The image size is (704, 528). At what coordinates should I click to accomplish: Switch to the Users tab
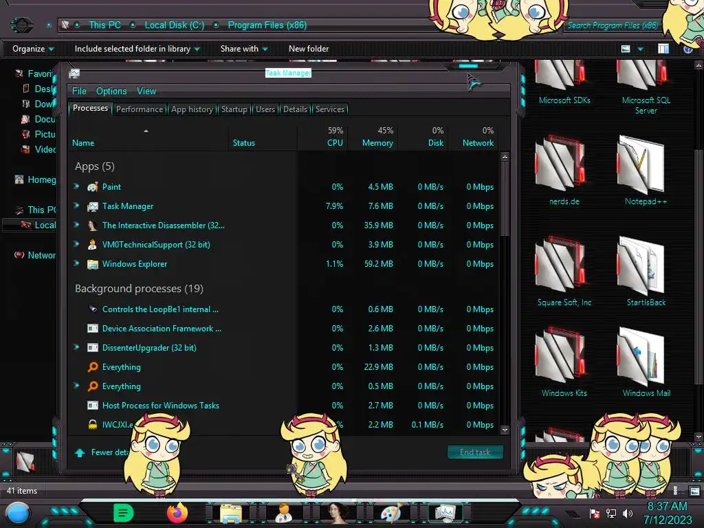pos(265,109)
